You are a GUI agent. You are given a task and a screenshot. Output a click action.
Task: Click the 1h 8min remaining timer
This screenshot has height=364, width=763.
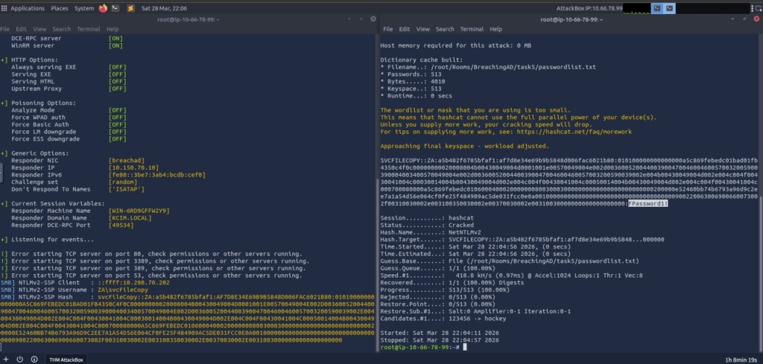[x=742, y=360]
